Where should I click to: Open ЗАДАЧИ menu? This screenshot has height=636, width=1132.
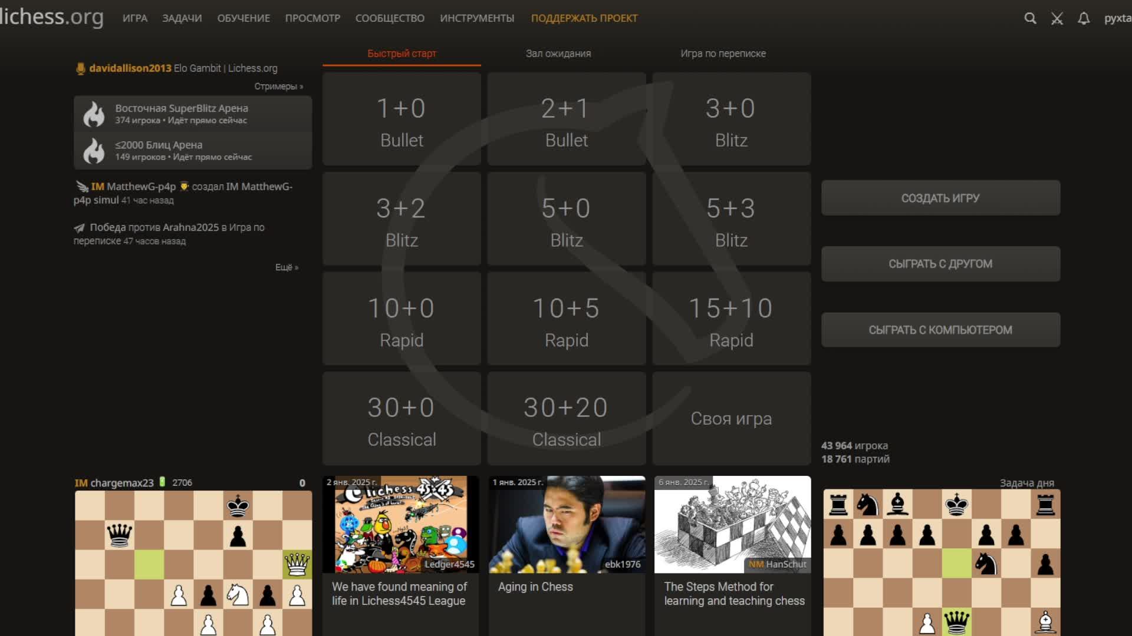(x=182, y=18)
